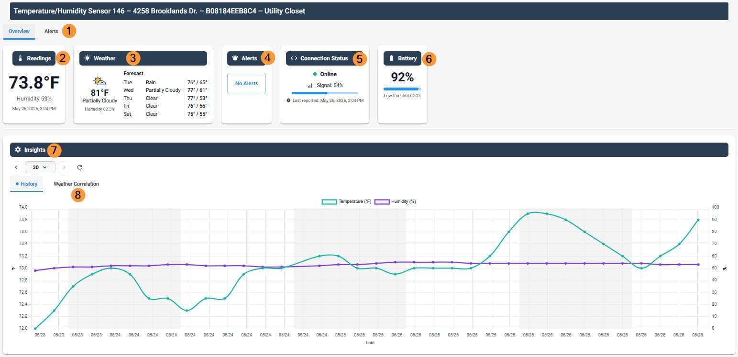Click the last temperature data point on chart
Image resolution: width=738 pixels, height=357 pixels.
point(698,220)
